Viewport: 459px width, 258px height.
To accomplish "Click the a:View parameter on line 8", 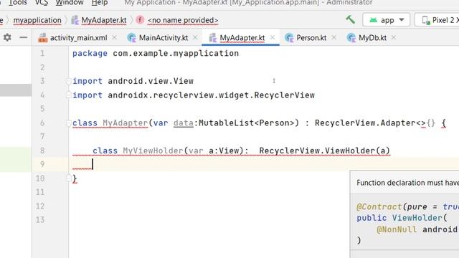I will (x=224, y=150).
